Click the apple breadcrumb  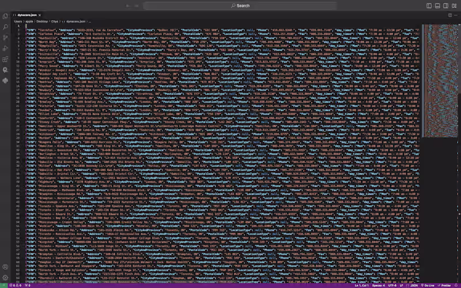29,21
